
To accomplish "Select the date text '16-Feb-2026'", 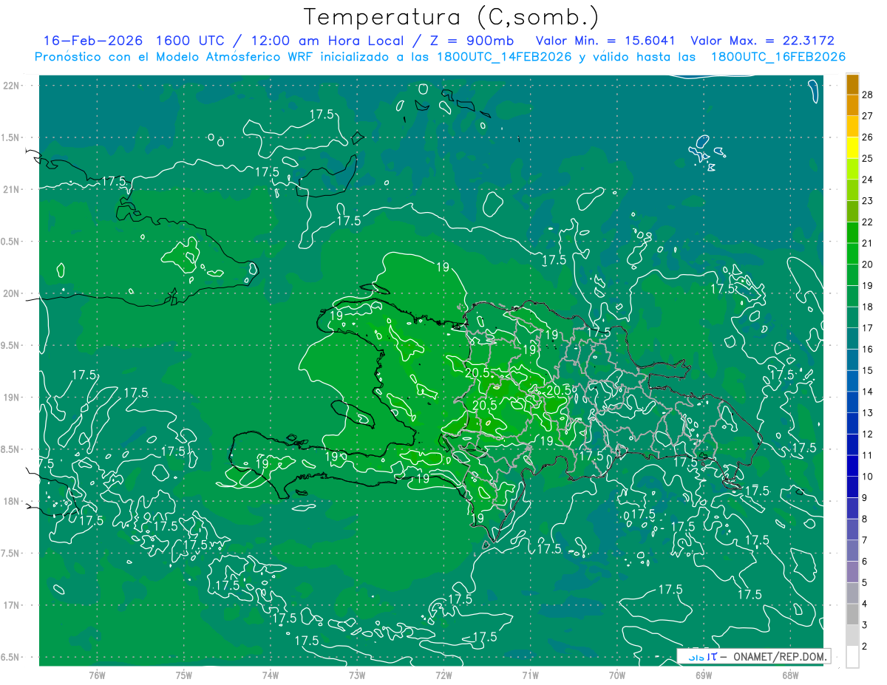I will (92, 41).
